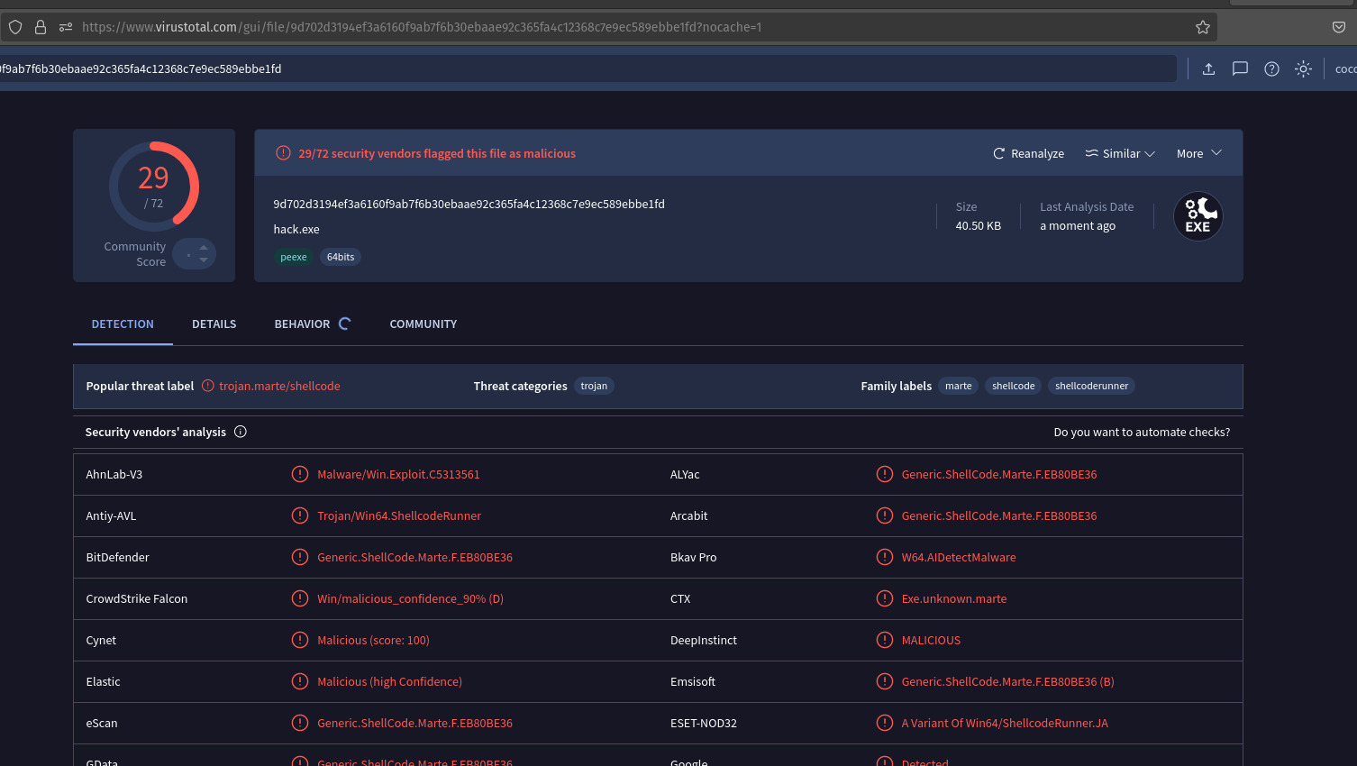Viewport: 1357px width, 766px height.
Task: Toggle the light/dark theme sun icon
Action: click(1303, 68)
